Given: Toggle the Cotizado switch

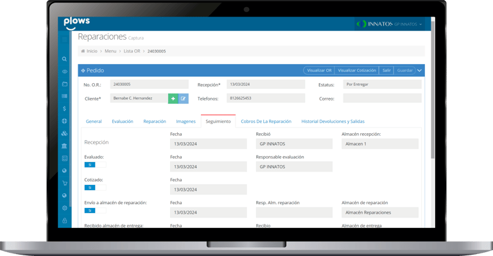Looking at the screenshot, I should pos(95,188).
